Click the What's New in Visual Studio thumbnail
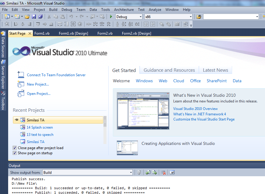 click(x=143, y=111)
